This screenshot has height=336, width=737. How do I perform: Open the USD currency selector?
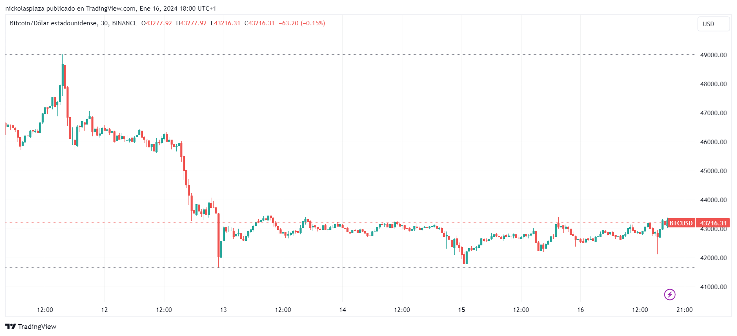pyautogui.click(x=713, y=24)
